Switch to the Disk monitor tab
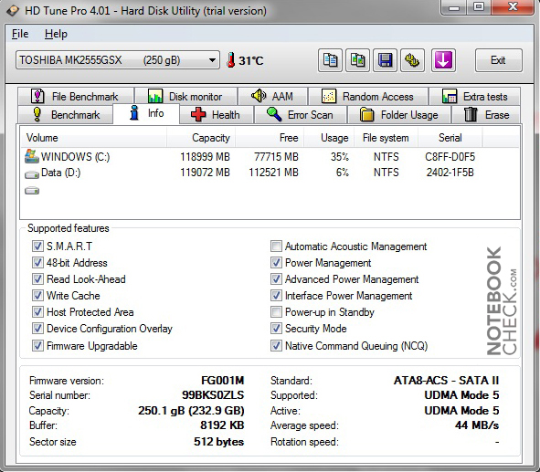This screenshot has height=472, width=540. pyautogui.click(x=185, y=97)
